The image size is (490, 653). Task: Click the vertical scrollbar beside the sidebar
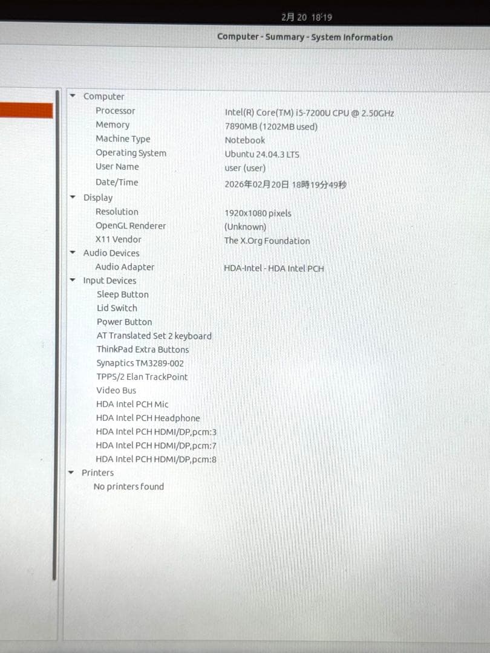pyautogui.click(x=56, y=333)
